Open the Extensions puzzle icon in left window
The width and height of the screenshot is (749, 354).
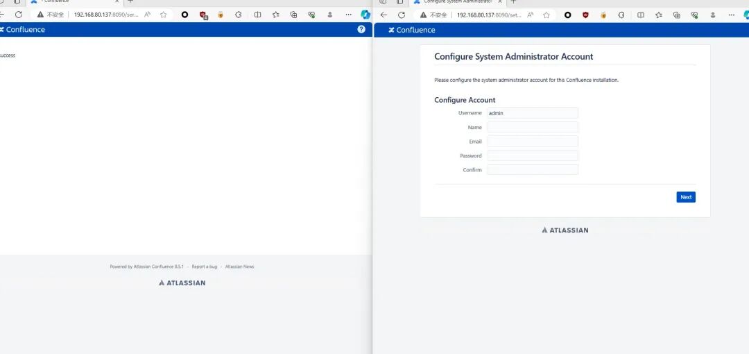tap(239, 15)
